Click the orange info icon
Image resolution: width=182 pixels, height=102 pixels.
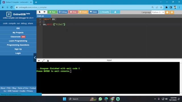pos(167,12)
